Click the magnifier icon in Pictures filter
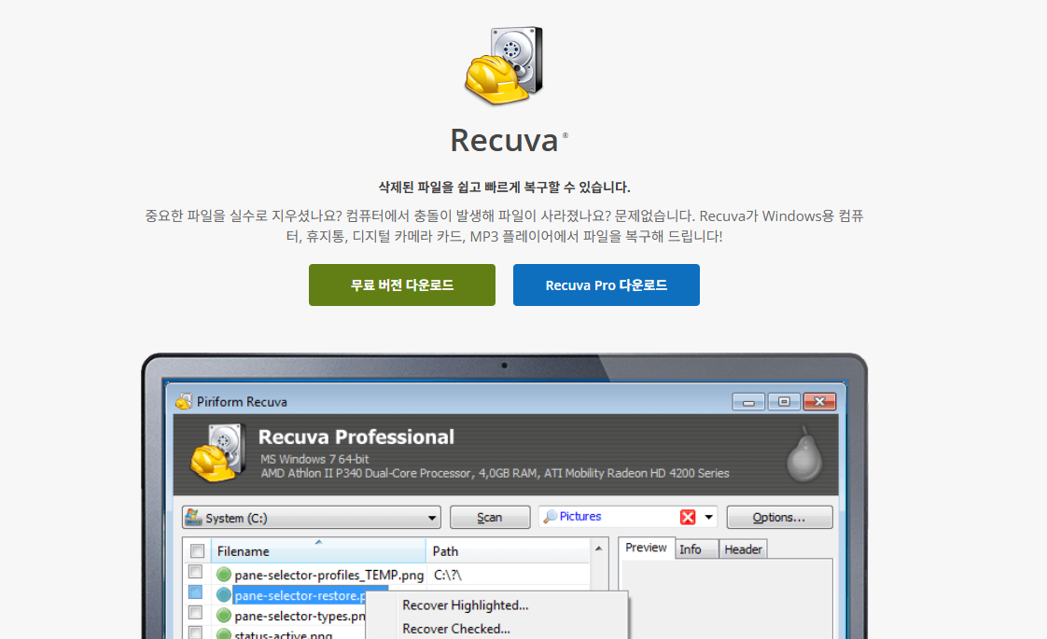Screen dimensions: 1047x639 coord(550,517)
